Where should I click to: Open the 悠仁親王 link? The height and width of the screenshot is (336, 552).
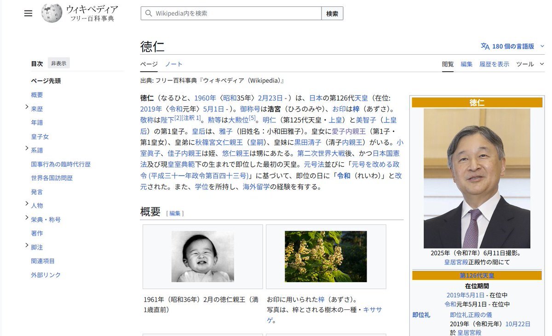[x=236, y=153]
